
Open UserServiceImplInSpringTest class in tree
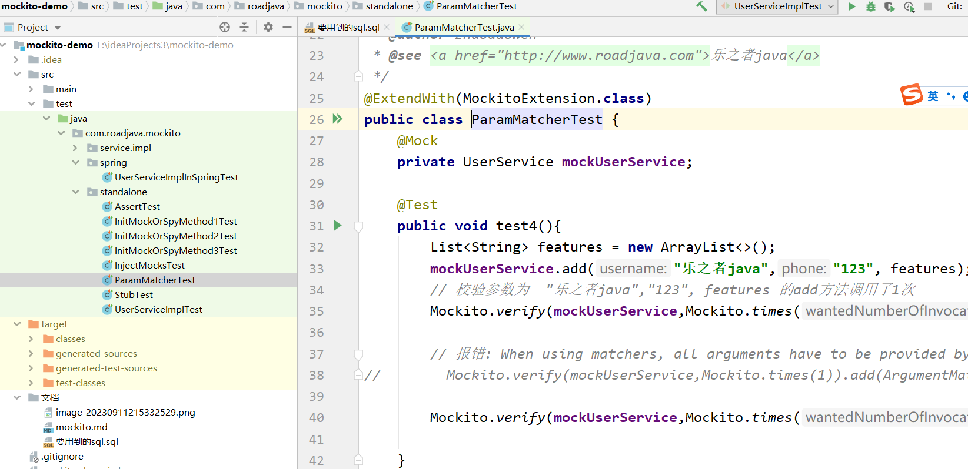coord(176,177)
